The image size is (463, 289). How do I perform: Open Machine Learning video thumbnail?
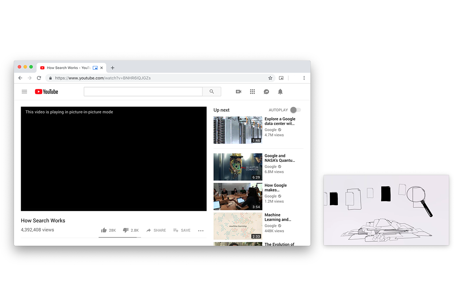click(238, 226)
